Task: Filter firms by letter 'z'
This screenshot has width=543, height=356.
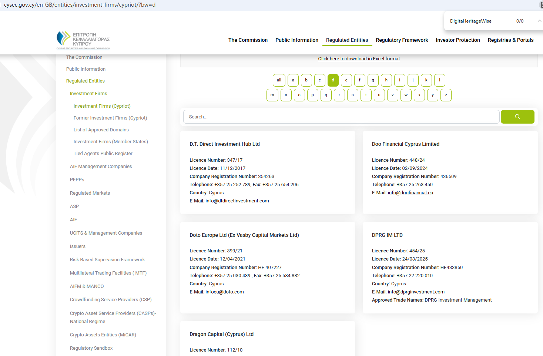Action: point(446,95)
